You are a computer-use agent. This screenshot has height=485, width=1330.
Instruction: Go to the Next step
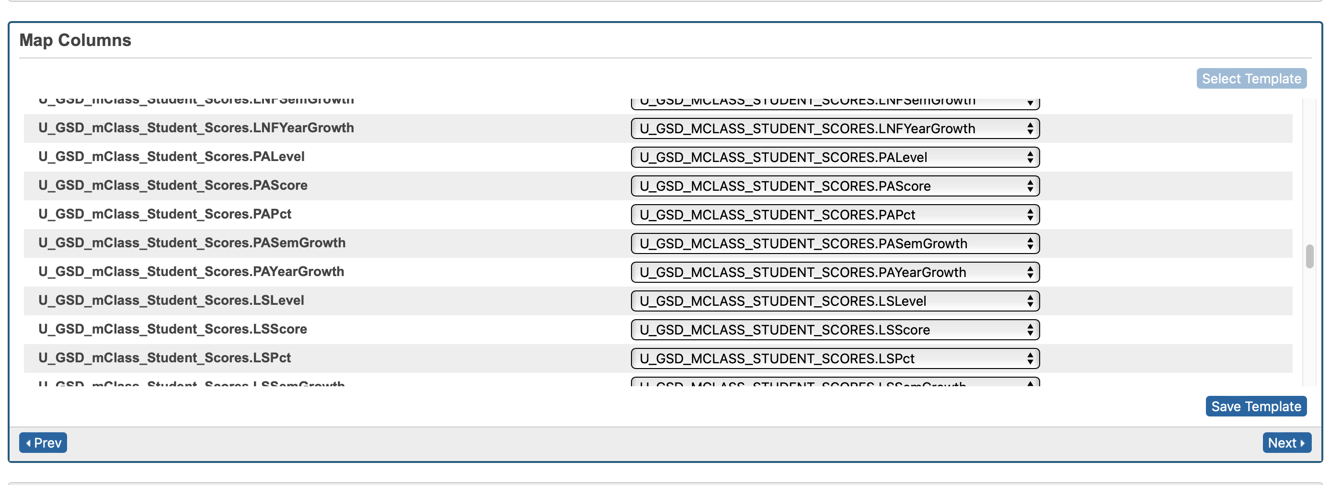point(1286,443)
